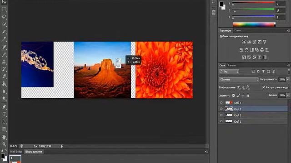
Task: Select the Eyedropper tool
Action: pyautogui.click(x=4, y=39)
